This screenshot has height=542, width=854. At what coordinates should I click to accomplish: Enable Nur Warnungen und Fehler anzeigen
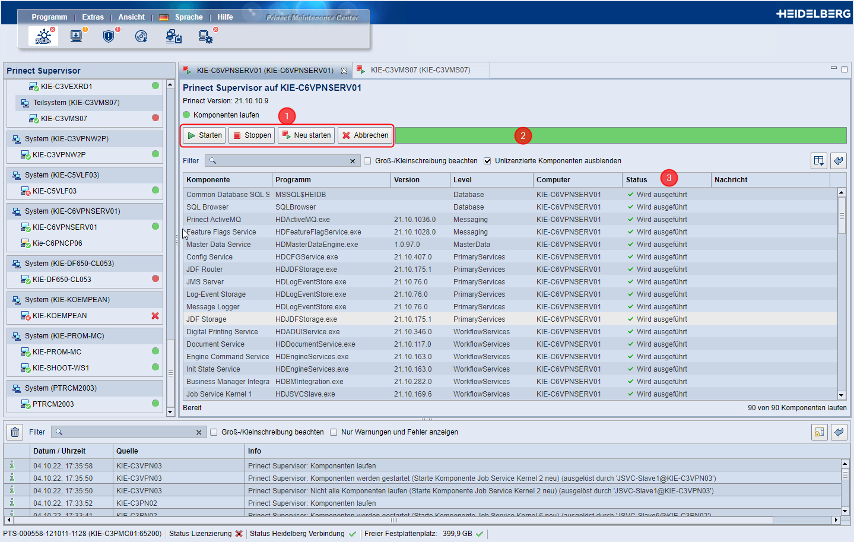(334, 432)
